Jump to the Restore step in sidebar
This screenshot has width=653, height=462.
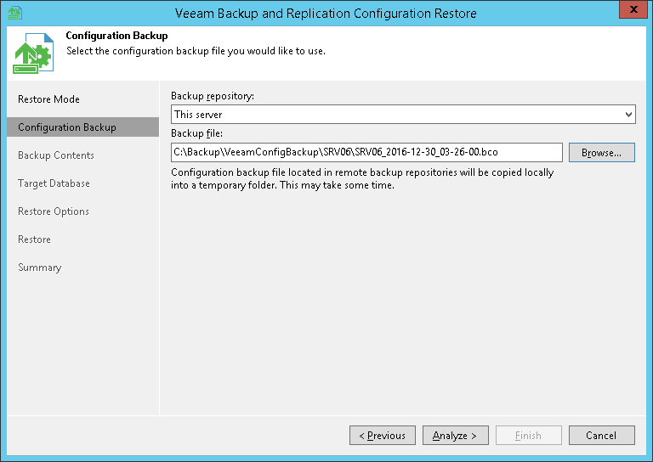click(34, 239)
